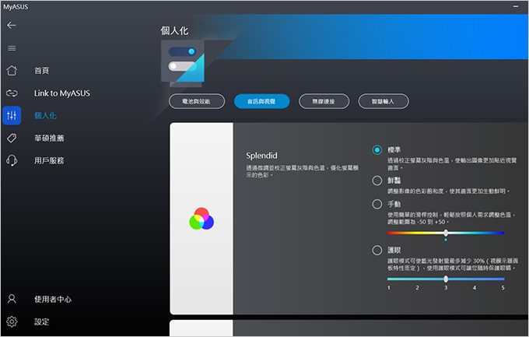Open the ASUS recommendations tag icon
This screenshot has width=529, height=337.
(12, 138)
